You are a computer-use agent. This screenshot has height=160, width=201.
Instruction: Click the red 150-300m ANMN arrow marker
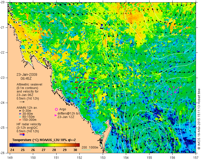coord(20,120)
